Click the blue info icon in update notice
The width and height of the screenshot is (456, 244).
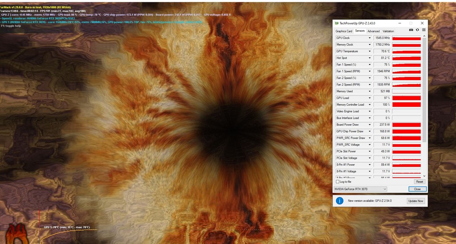pyautogui.click(x=339, y=201)
